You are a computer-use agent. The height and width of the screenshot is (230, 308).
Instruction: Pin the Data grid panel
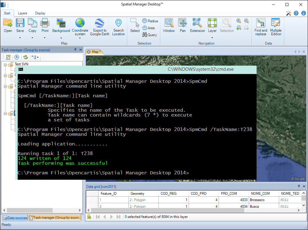pyautogui.click(x=299, y=186)
